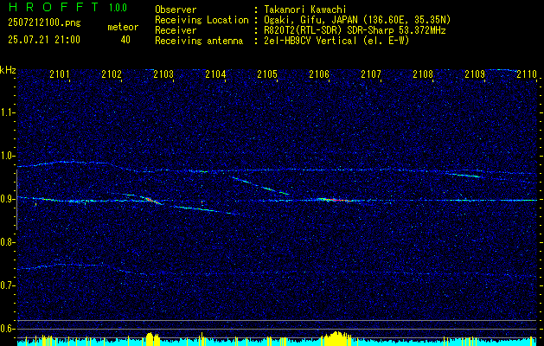The width and height of the screenshot is (544, 346).
Task: Click the 0.8 kHz axis label
Action: 8,242
